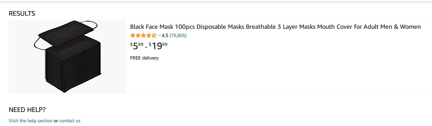
Task: Click the FREE delivery label
Action: [x=144, y=58]
